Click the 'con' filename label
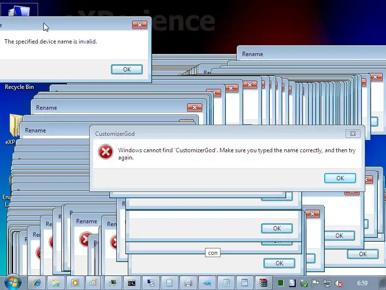 (x=213, y=253)
